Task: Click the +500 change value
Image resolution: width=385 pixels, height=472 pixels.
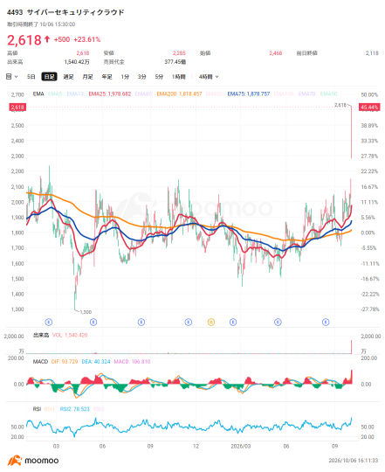Action: click(x=62, y=39)
